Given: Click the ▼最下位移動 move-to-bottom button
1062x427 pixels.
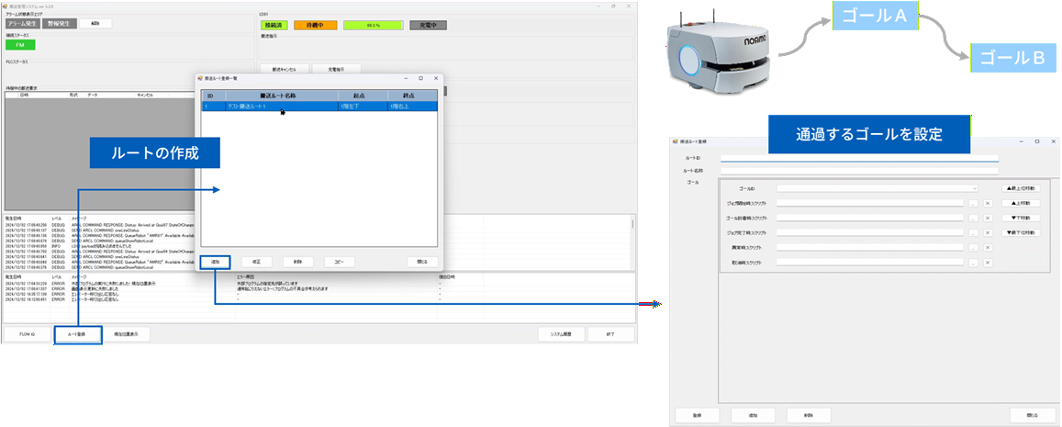Looking at the screenshot, I should (x=1021, y=232).
